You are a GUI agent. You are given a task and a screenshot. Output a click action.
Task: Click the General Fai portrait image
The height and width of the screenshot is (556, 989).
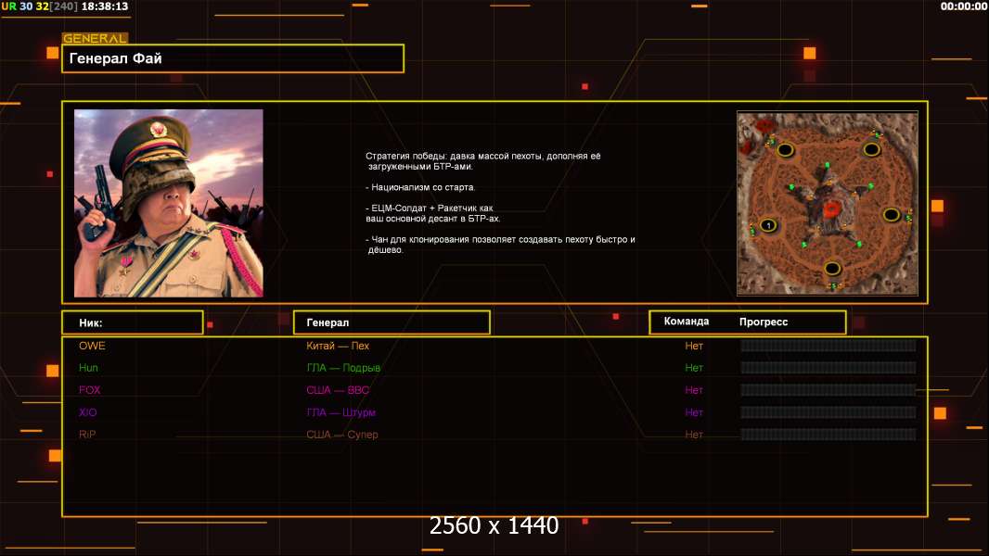(169, 203)
